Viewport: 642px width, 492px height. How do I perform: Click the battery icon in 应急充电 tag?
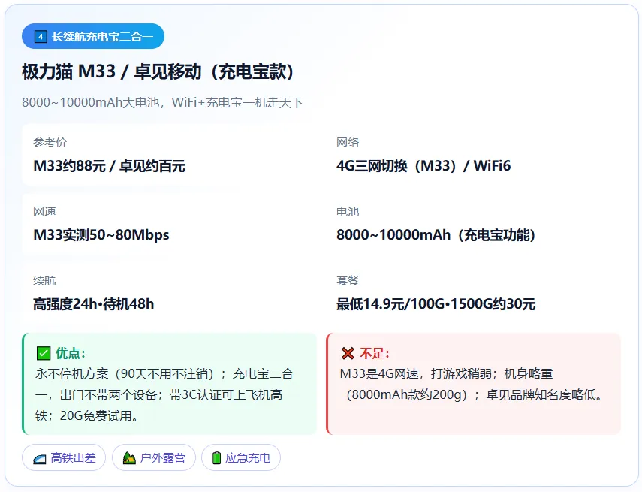[x=216, y=457]
